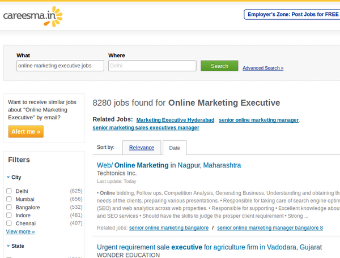Focus the What search input field
This screenshot has width=340, height=258.
60,66
